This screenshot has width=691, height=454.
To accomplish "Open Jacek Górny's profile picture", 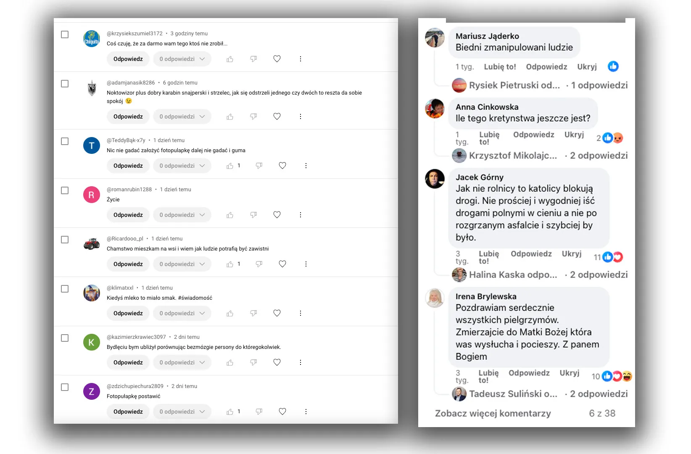I will [x=435, y=179].
